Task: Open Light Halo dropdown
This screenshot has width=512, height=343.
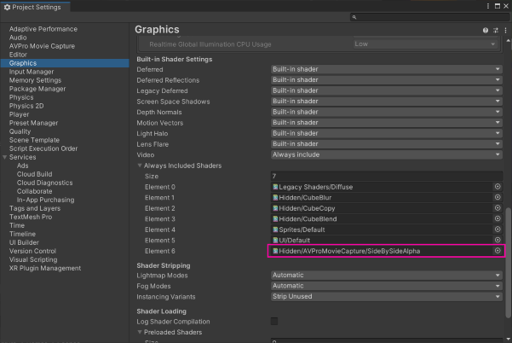Action: tap(386, 133)
